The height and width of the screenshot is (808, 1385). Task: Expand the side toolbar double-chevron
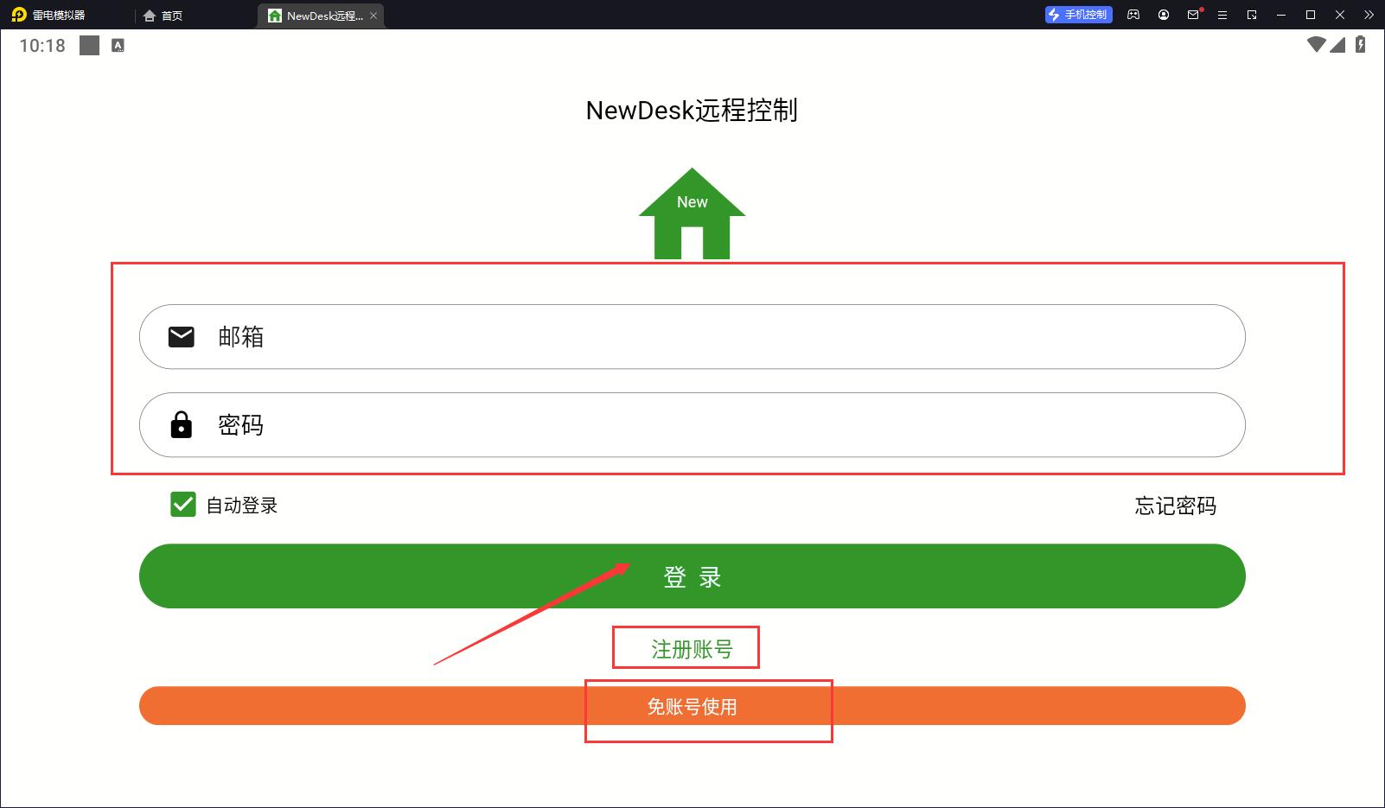point(1369,15)
